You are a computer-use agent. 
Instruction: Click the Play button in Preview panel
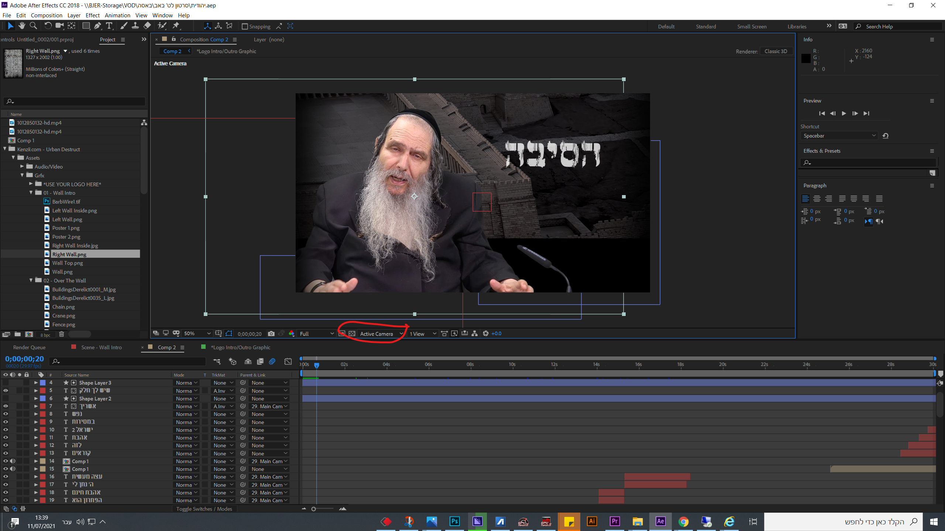click(844, 114)
